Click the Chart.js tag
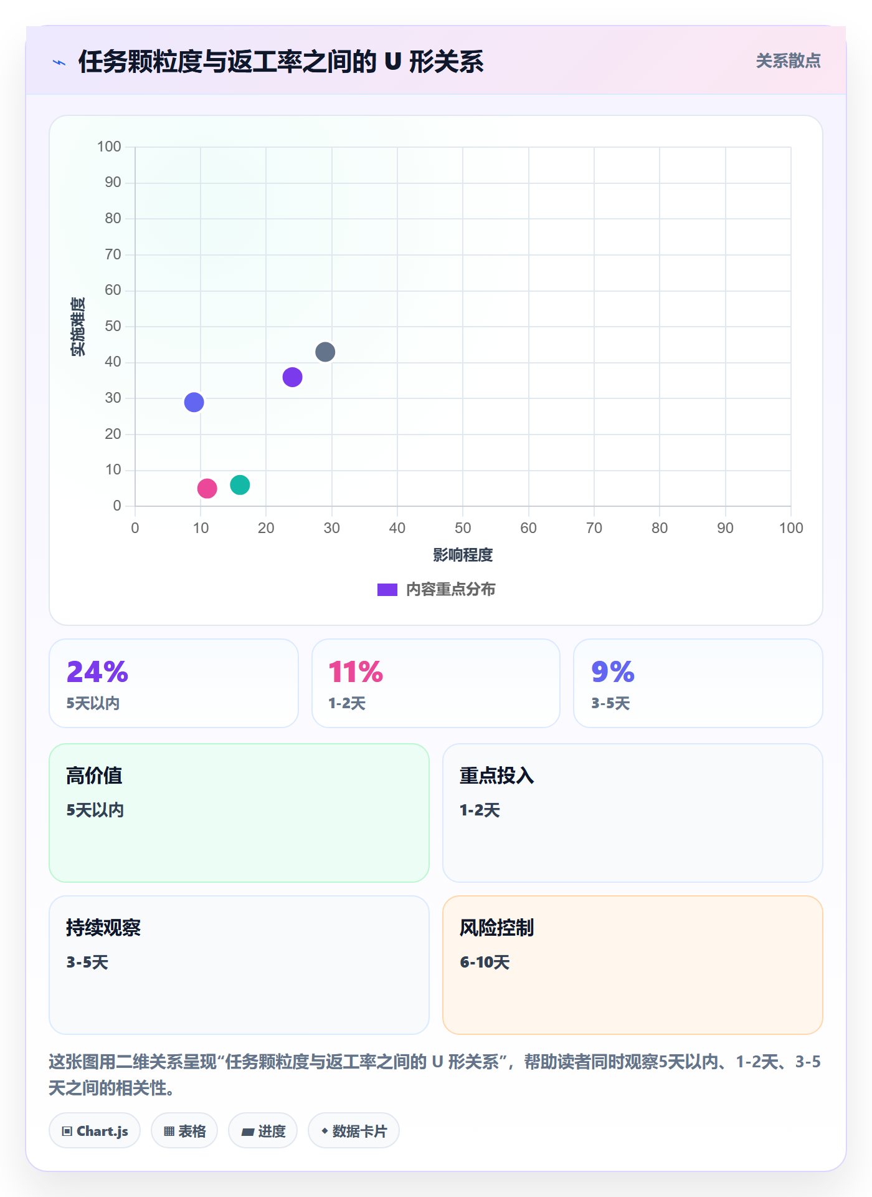Screen dimensions: 872x1197 tap(95, 1131)
